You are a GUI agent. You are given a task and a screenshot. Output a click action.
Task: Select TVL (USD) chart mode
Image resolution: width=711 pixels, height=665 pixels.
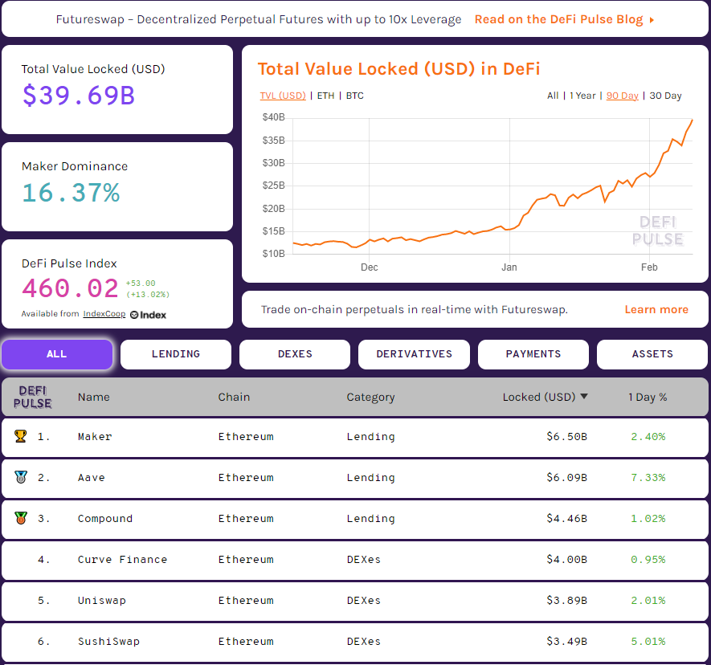tap(283, 96)
